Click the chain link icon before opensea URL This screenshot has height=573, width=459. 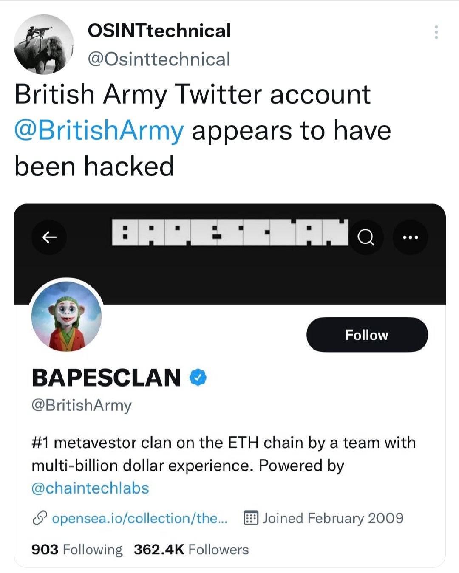pos(39,519)
